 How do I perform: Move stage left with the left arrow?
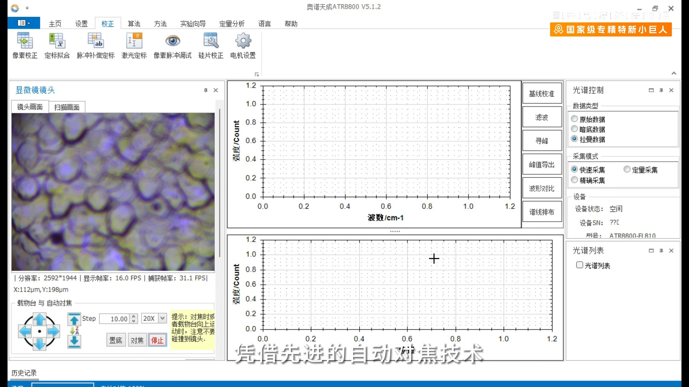(25, 331)
